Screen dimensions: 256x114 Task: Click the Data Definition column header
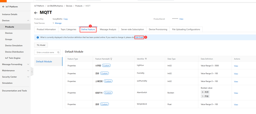point(207,59)
